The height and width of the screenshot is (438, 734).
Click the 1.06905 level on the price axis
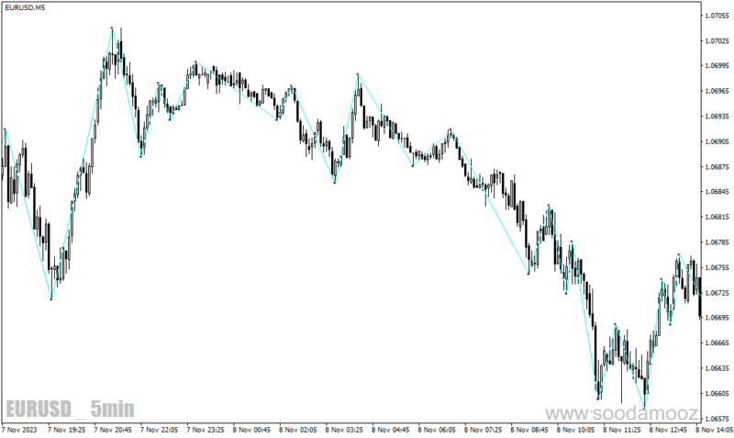717,141
